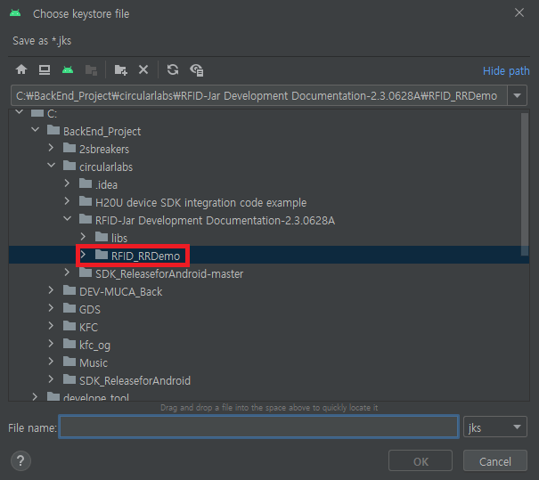Expand the RFID_RRDemo folder chevron

pyautogui.click(x=83, y=255)
